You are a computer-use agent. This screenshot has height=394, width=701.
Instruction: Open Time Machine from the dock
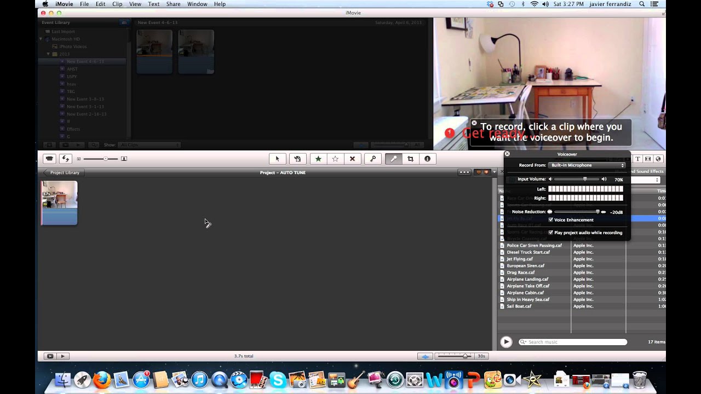(395, 379)
